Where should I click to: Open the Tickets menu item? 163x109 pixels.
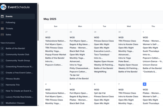point(9,28)
